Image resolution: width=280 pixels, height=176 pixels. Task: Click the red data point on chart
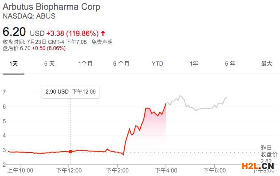[71, 152]
